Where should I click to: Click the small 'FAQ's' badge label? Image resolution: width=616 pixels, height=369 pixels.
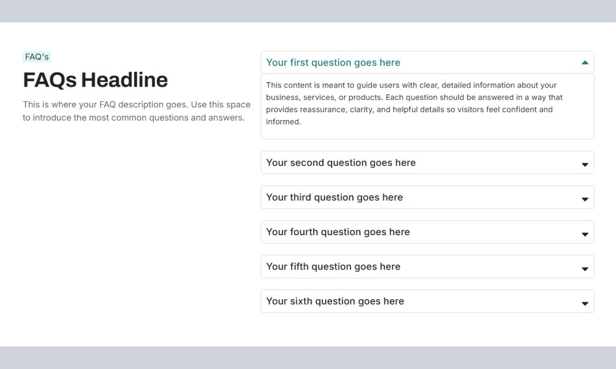click(37, 57)
